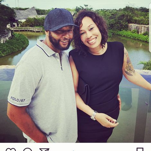The width and height of the screenshot is (151, 151).
Task: Open comments using the speech bubble icon
Action: 28,149
